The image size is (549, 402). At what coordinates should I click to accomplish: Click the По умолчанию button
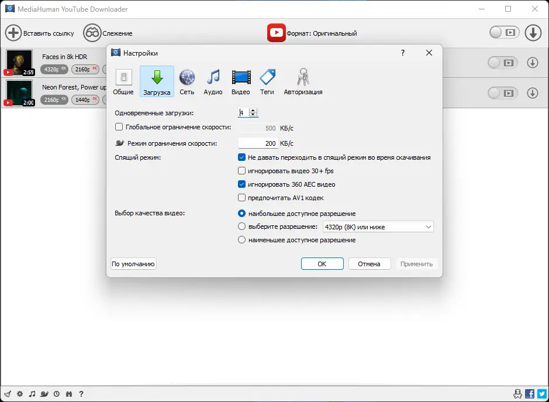(x=133, y=264)
